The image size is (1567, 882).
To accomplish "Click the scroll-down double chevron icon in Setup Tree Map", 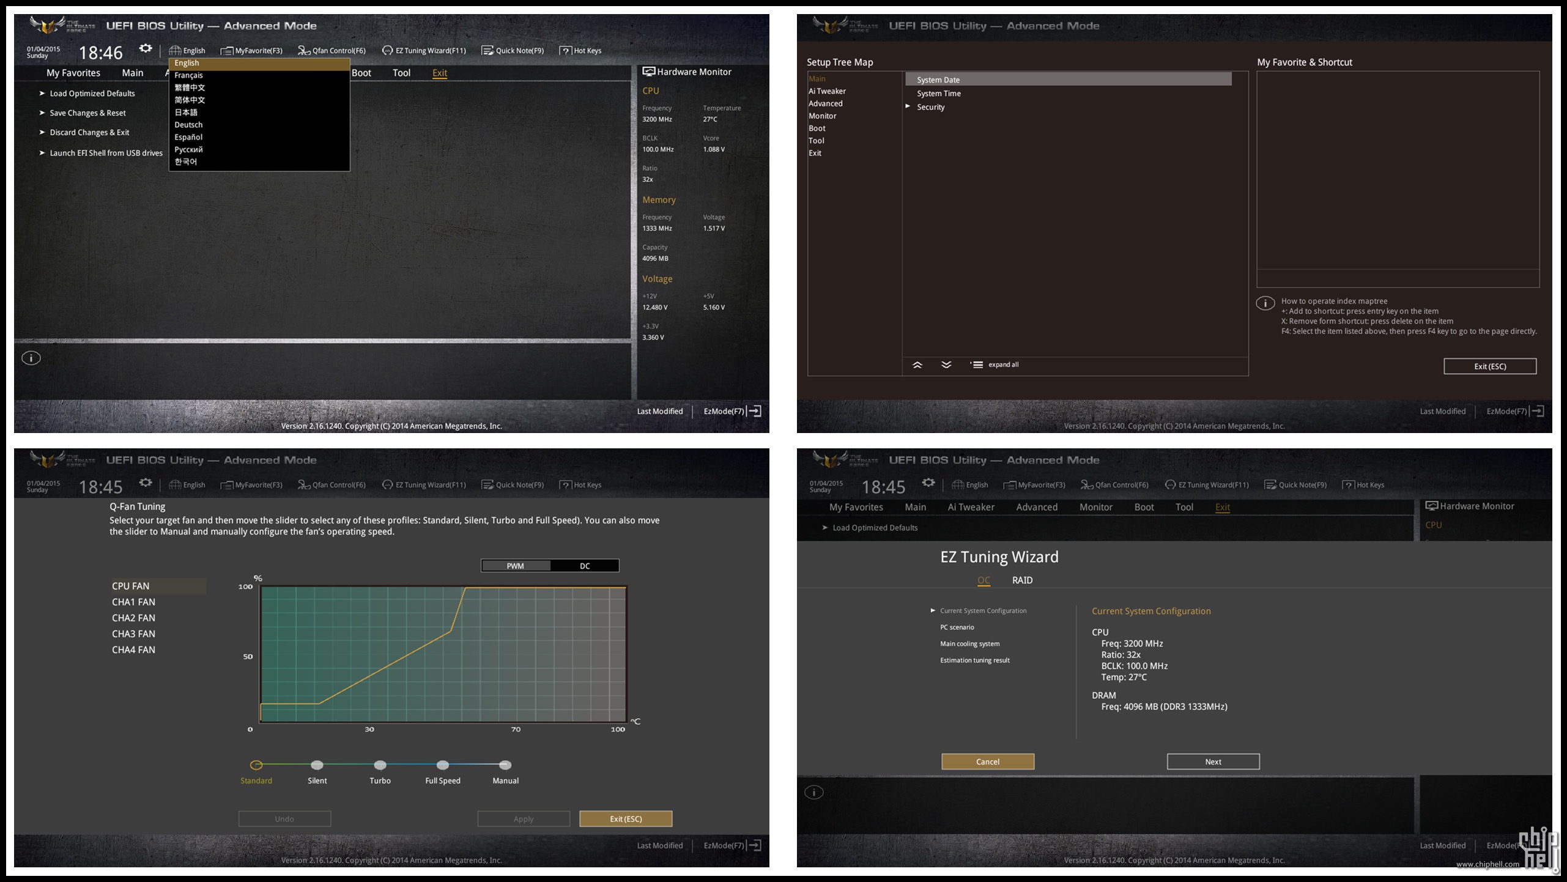I will pyautogui.click(x=946, y=365).
